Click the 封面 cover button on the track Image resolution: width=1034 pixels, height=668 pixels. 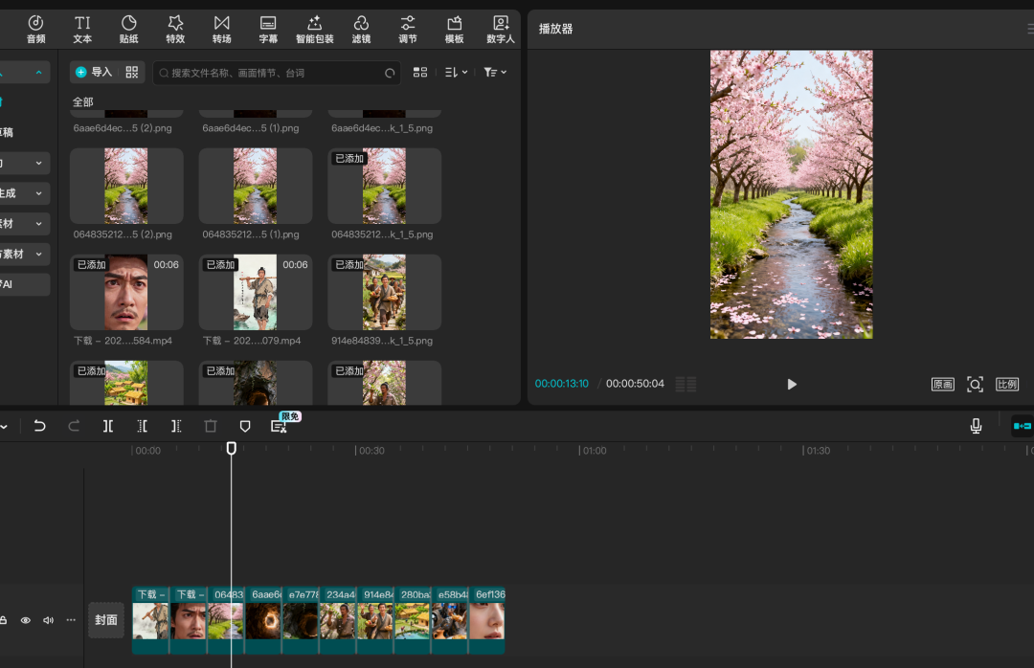[106, 620]
